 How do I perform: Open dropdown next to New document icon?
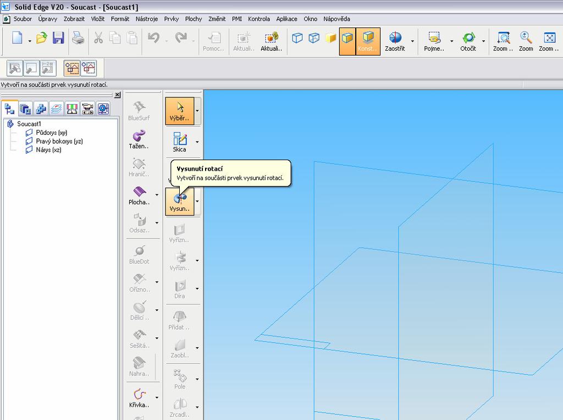pos(30,41)
